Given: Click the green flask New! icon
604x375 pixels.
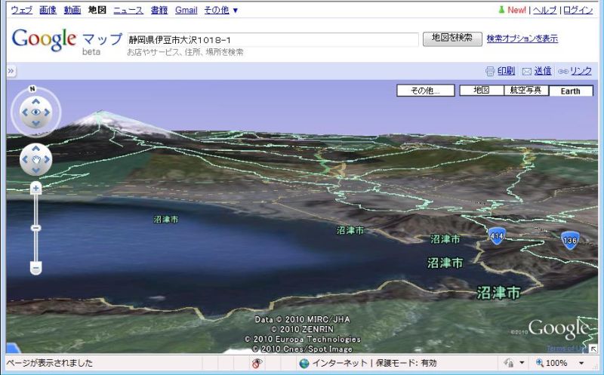Looking at the screenshot, I should point(501,10).
